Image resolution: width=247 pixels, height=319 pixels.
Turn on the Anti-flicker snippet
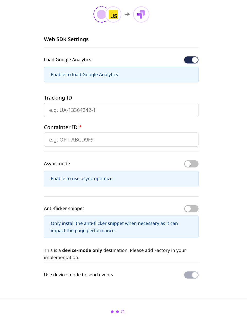(191, 209)
